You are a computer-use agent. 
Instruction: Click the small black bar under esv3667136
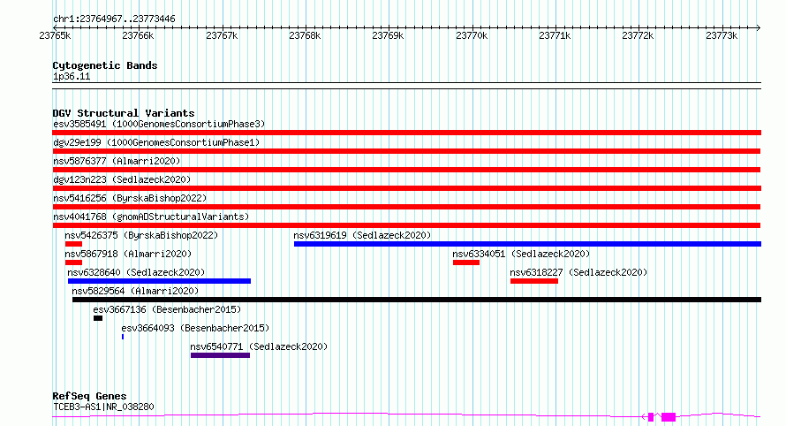click(x=98, y=318)
